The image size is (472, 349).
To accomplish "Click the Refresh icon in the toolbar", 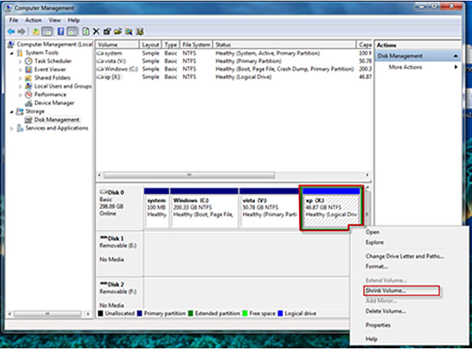I will (x=86, y=32).
